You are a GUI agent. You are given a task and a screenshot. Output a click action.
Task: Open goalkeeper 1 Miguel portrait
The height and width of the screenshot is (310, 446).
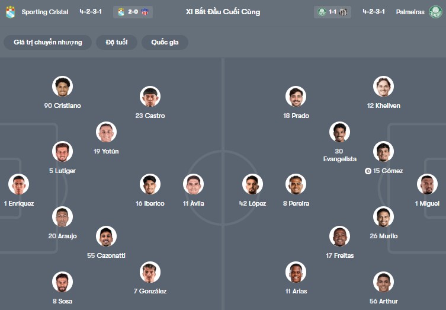[x=427, y=184]
